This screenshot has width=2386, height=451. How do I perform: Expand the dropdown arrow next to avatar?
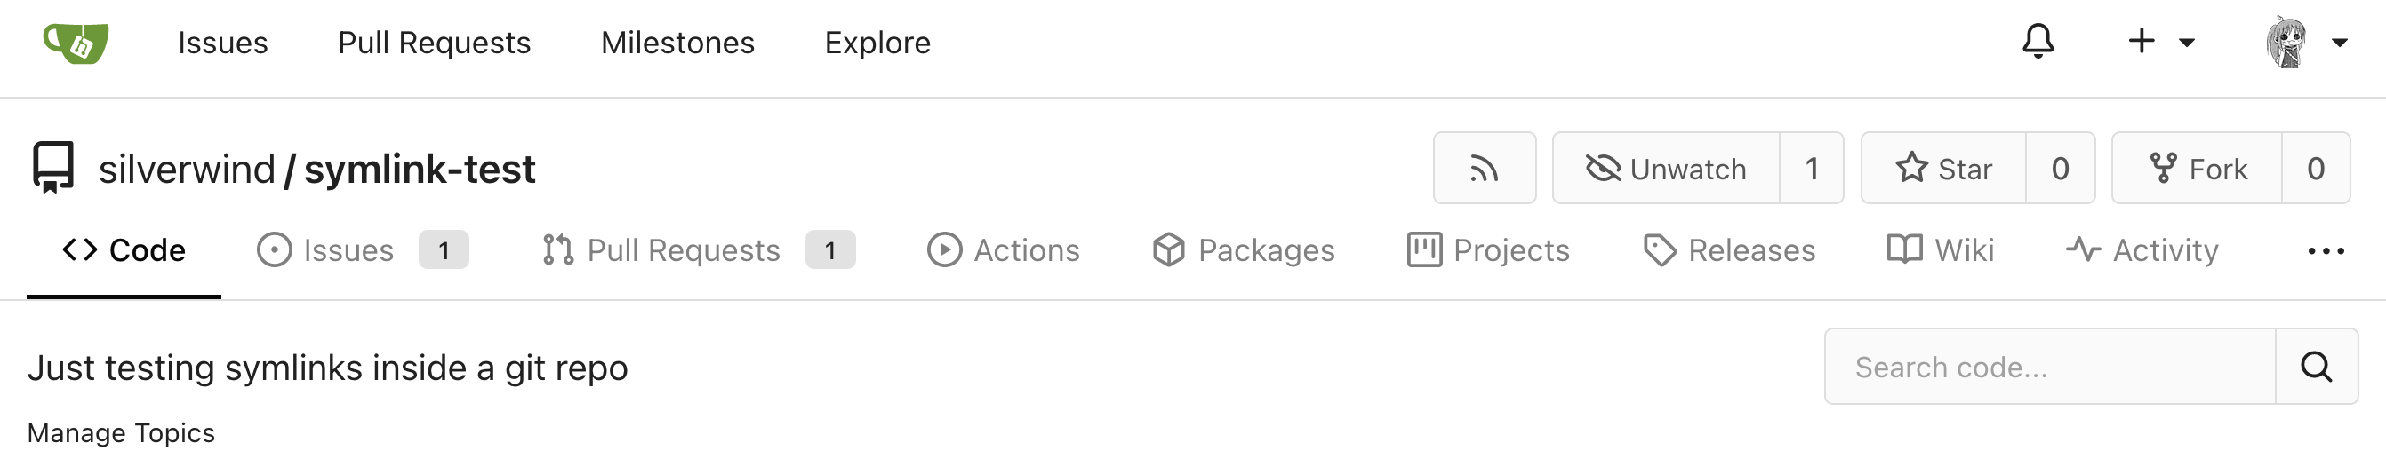tap(2339, 43)
